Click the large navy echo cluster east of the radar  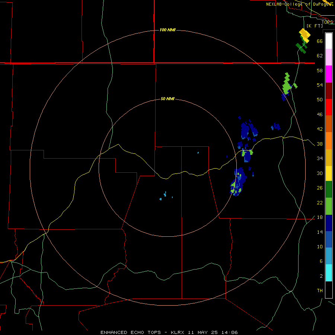tap(249, 130)
